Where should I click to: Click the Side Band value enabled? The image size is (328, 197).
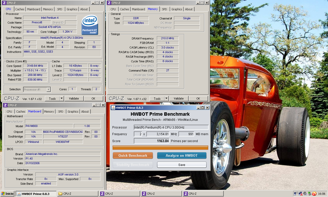[46, 183]
